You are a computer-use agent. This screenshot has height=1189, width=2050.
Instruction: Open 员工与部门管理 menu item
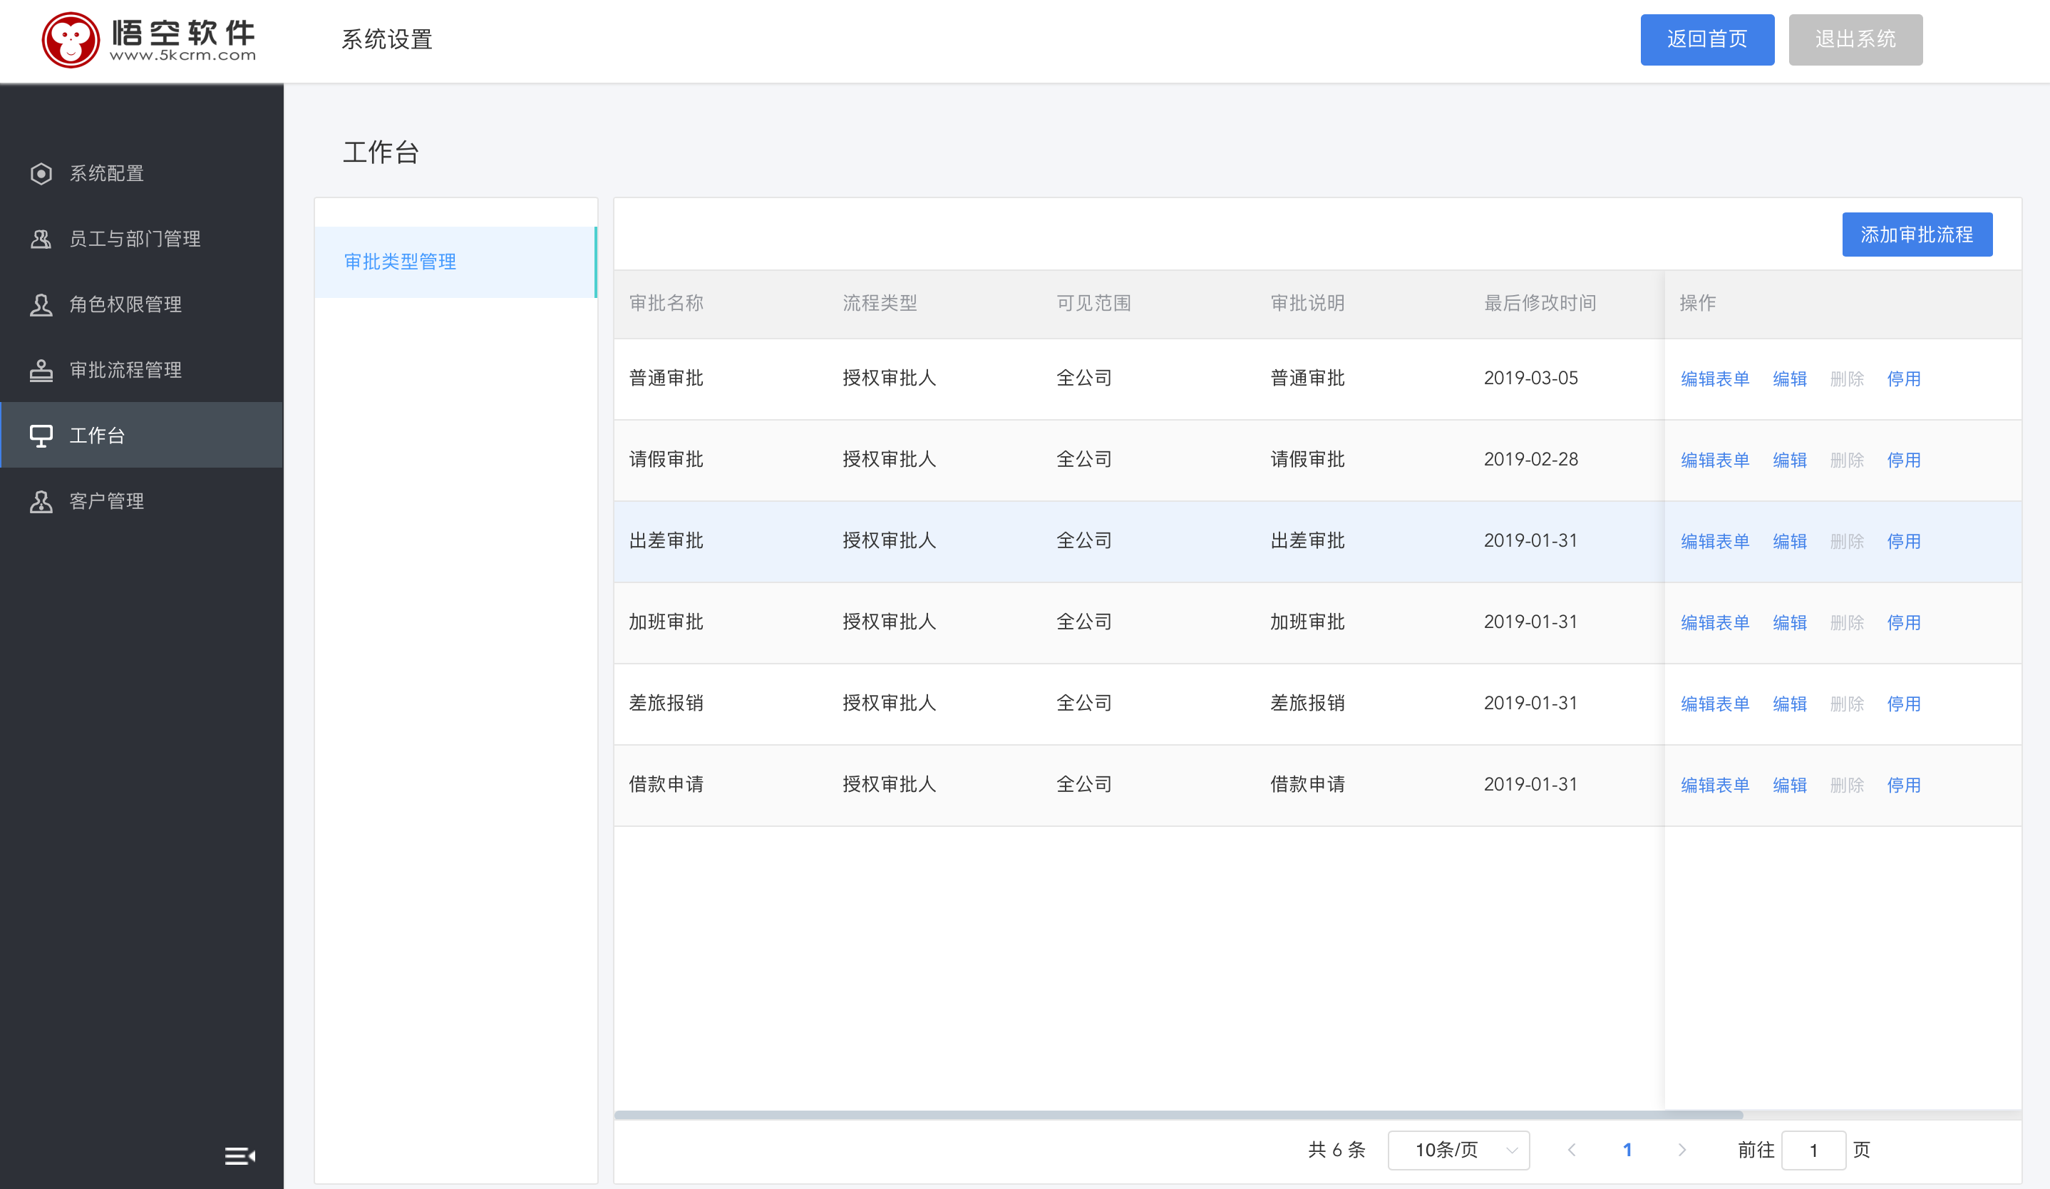click(x=142, y=238)
